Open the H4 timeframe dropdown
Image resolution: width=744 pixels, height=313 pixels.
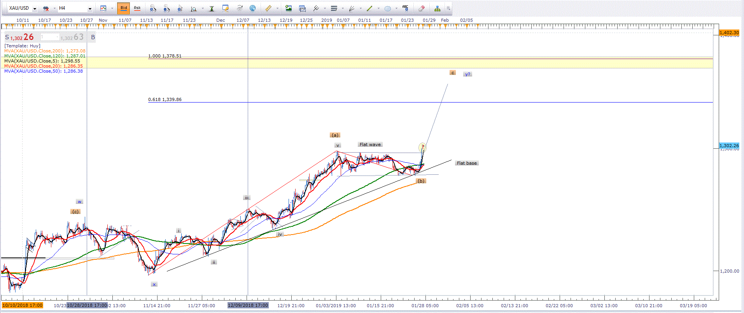[x=90, y=9]
